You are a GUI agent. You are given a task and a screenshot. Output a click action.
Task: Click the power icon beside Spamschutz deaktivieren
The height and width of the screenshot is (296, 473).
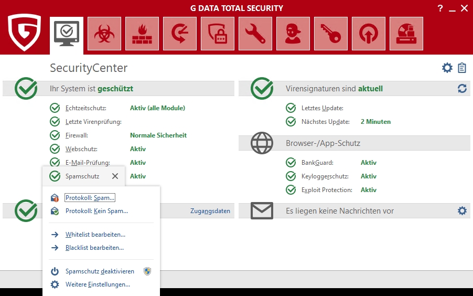55,271
